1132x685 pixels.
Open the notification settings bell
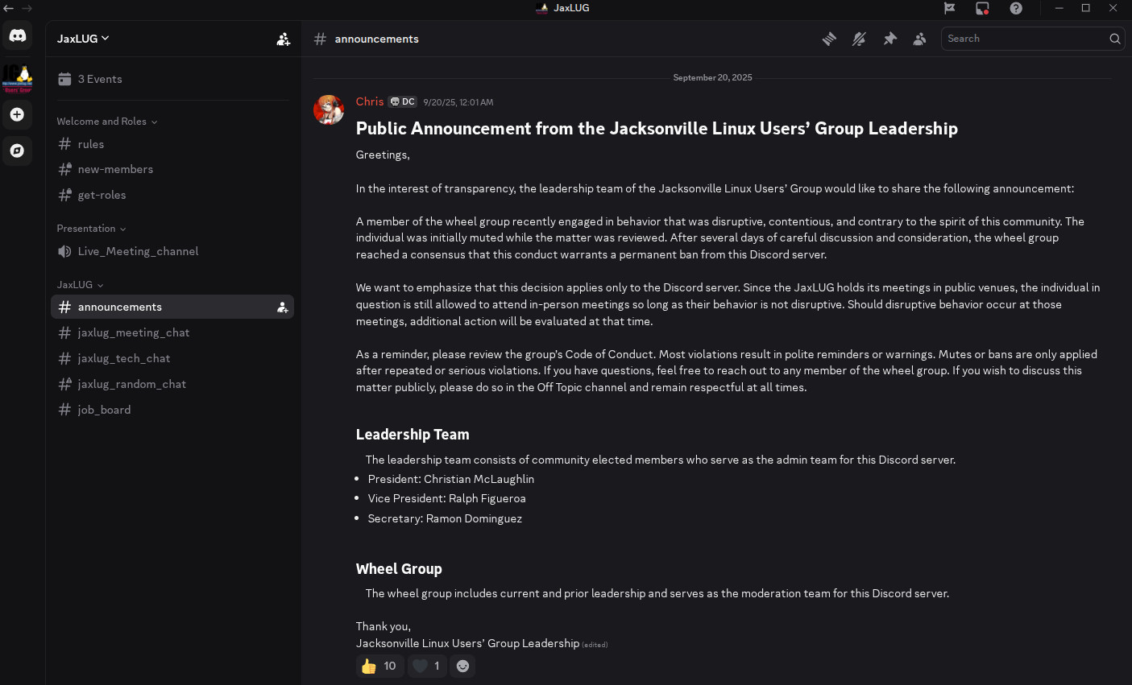(859, 38)
